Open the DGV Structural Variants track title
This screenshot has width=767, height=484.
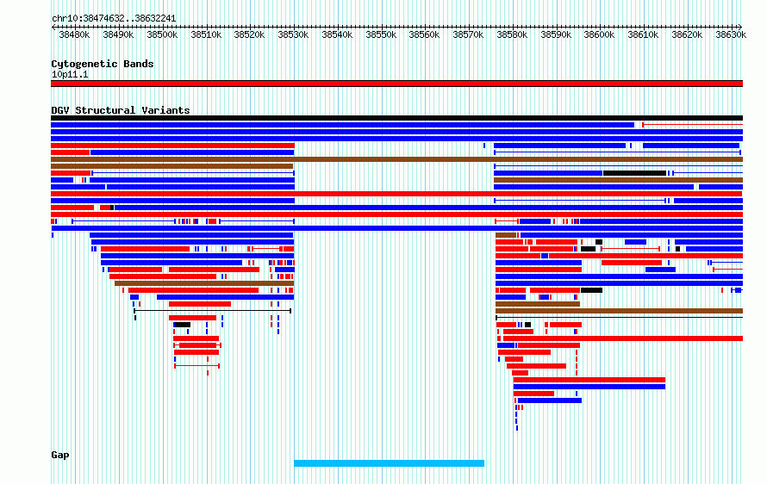click(121, 110)
